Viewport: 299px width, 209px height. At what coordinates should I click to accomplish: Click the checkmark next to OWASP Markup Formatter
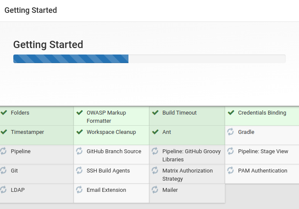(79, 112)
